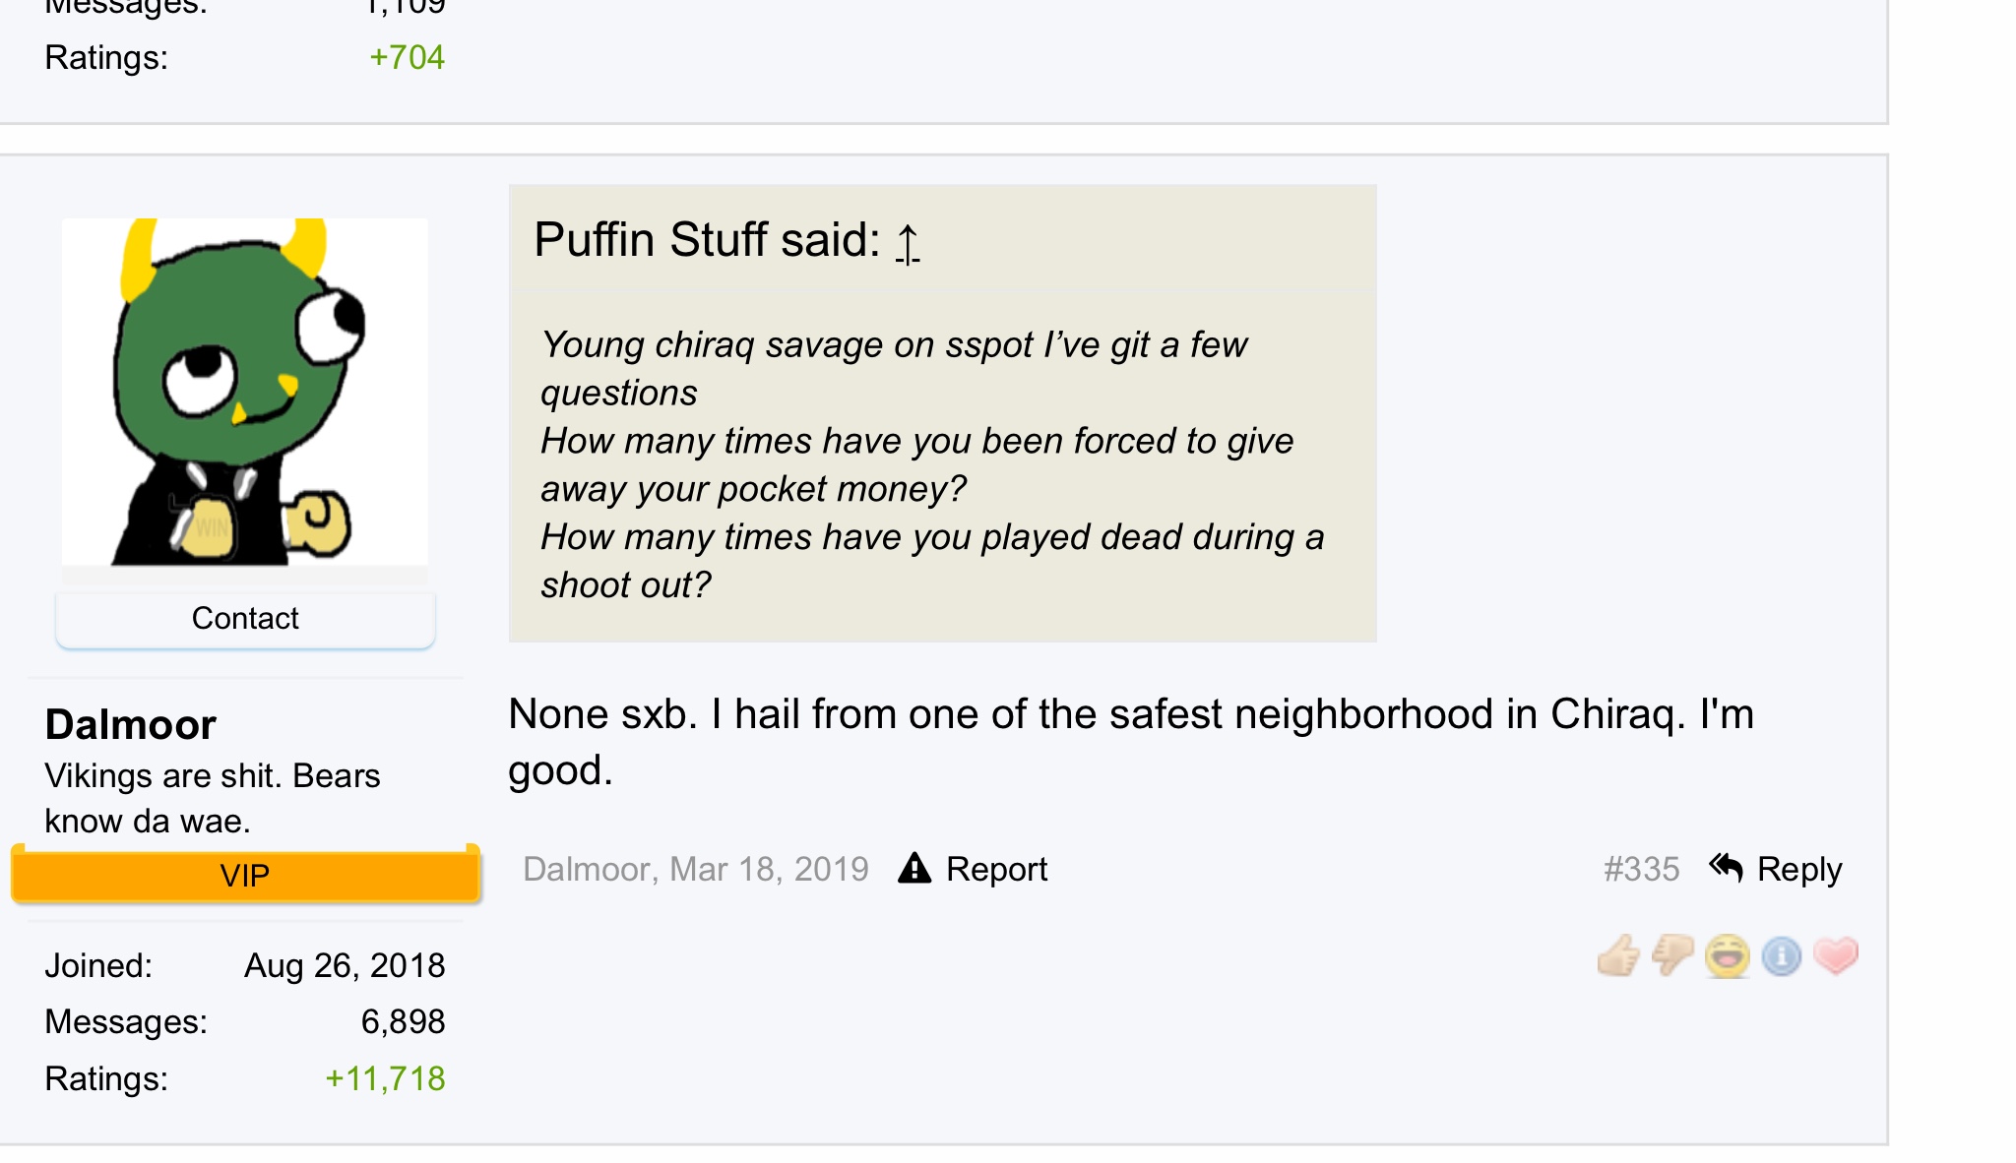The height and width of the screenshot is (1163, 2016).
Task: Open the #335 post permalink
Action: pos(1641,870)
